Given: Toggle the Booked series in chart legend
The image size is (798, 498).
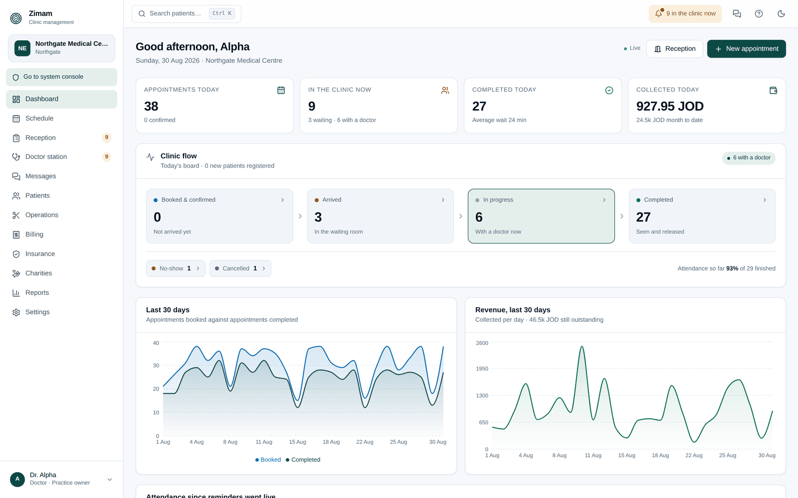Looking at the screenshot, I should pos(268,460).
